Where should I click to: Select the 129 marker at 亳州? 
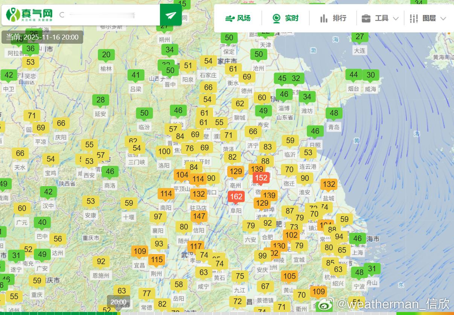(236, 171)
